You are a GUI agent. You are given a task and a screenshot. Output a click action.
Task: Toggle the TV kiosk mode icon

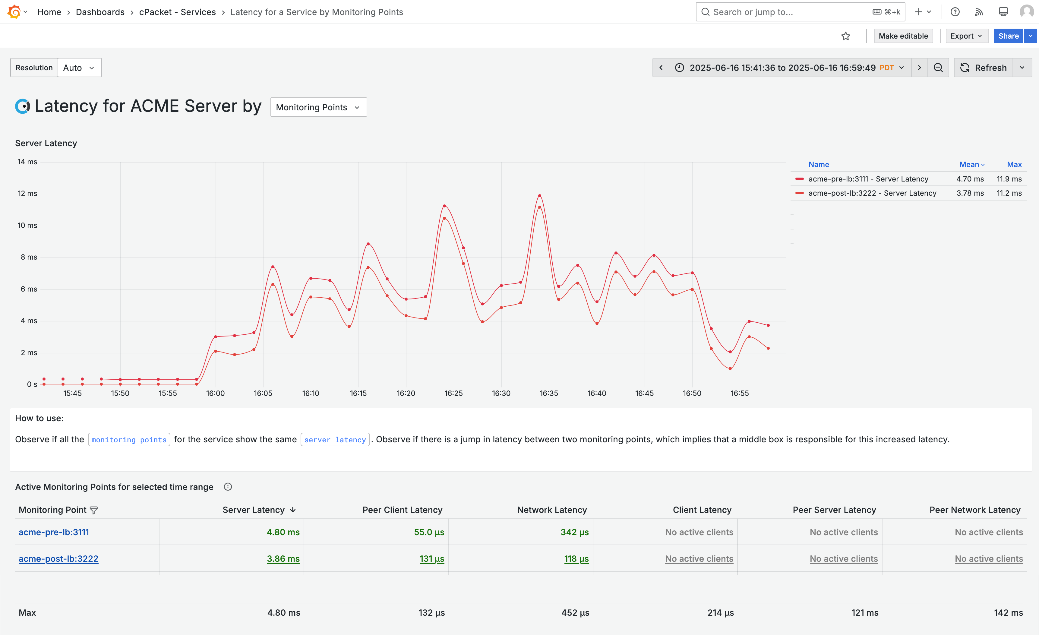[1003, 12]
